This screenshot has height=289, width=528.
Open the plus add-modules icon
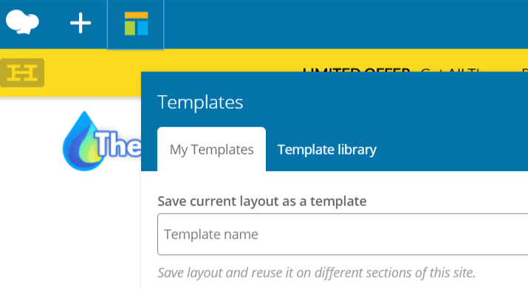pos(80,23)
